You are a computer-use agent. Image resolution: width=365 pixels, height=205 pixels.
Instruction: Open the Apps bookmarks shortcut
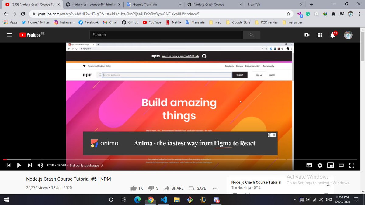10,22
